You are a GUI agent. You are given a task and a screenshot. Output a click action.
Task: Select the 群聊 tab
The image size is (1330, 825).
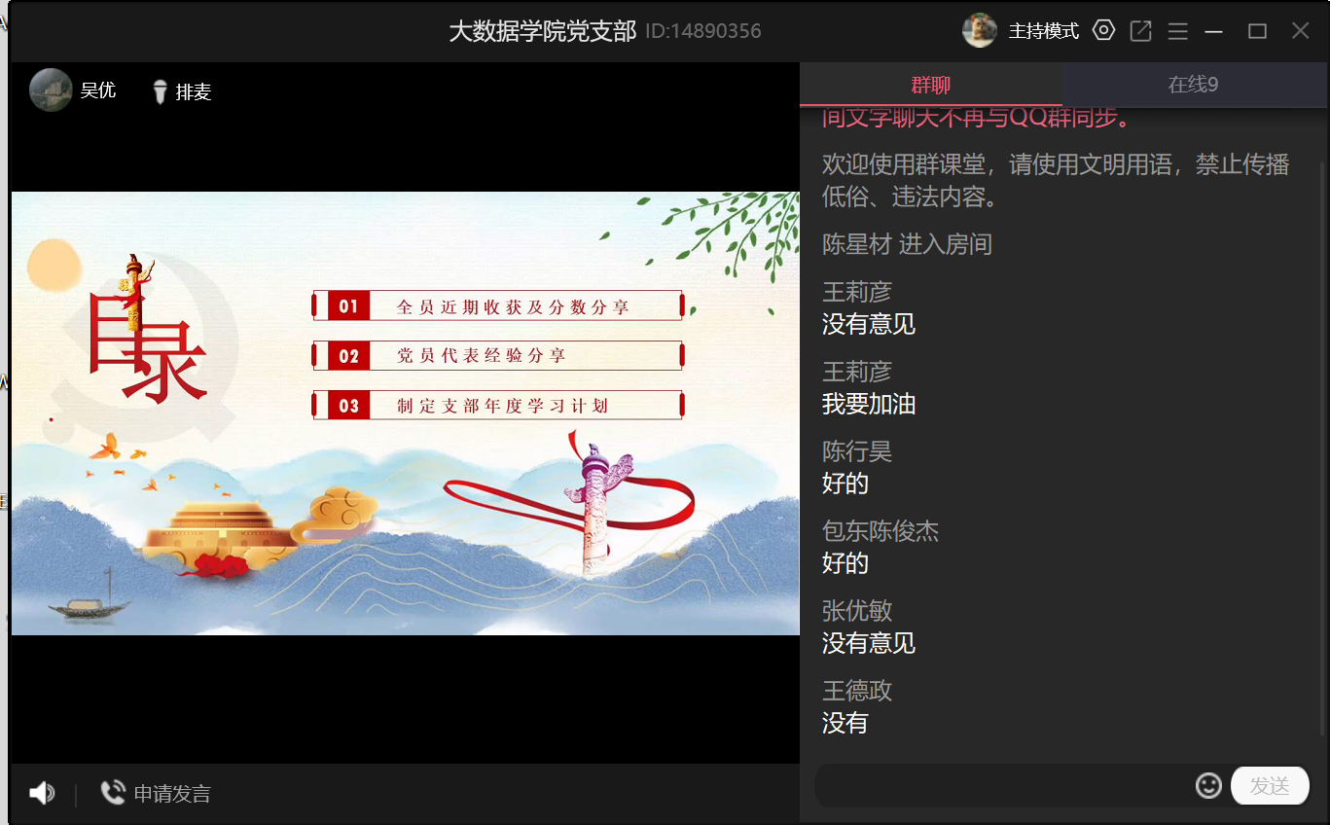tap(931, 85)
